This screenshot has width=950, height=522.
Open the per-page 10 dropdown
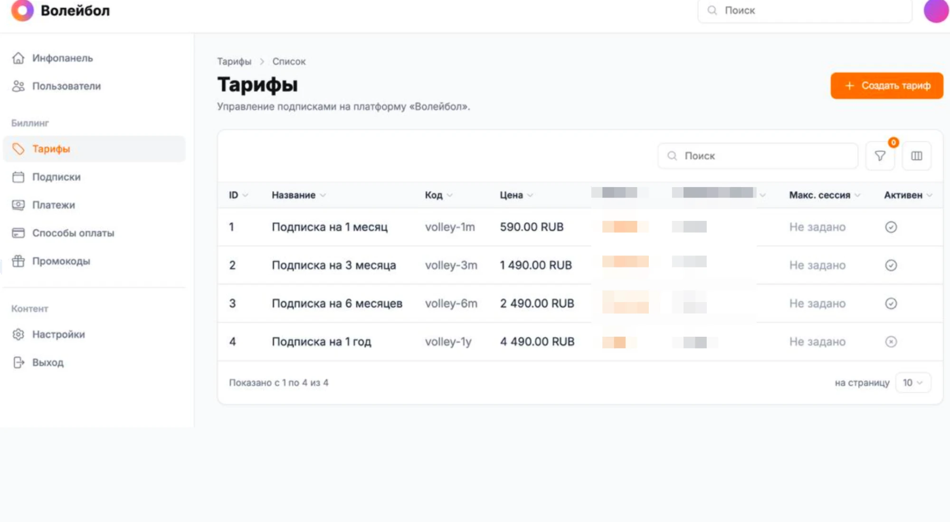coord(912,382)
